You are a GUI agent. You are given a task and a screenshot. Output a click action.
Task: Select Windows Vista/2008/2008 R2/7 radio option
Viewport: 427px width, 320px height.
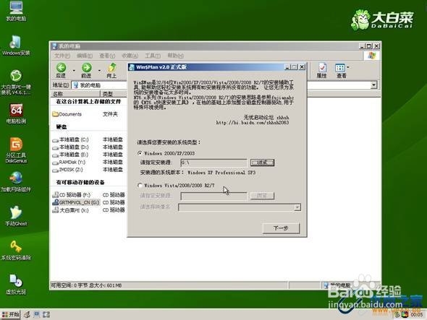140,186
